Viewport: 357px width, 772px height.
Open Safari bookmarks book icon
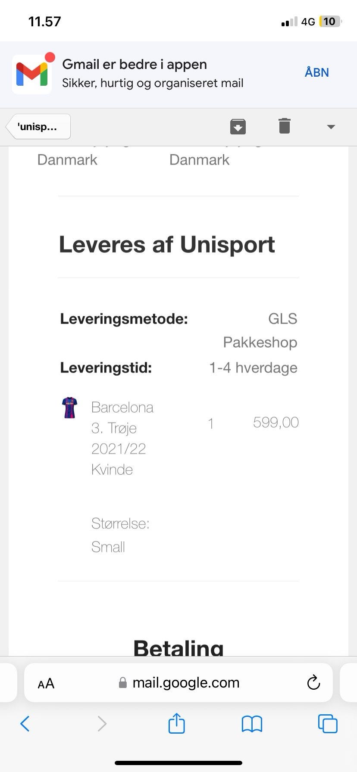pos(252,724)
